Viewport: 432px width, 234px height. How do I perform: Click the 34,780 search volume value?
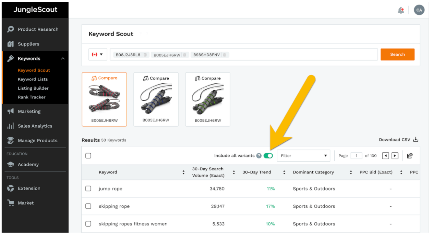217,189
